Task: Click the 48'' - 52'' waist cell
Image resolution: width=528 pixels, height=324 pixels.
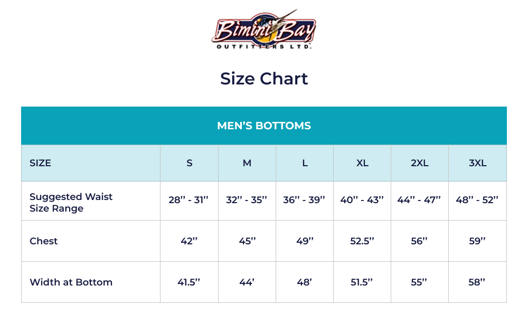Action: click(477, 200)
